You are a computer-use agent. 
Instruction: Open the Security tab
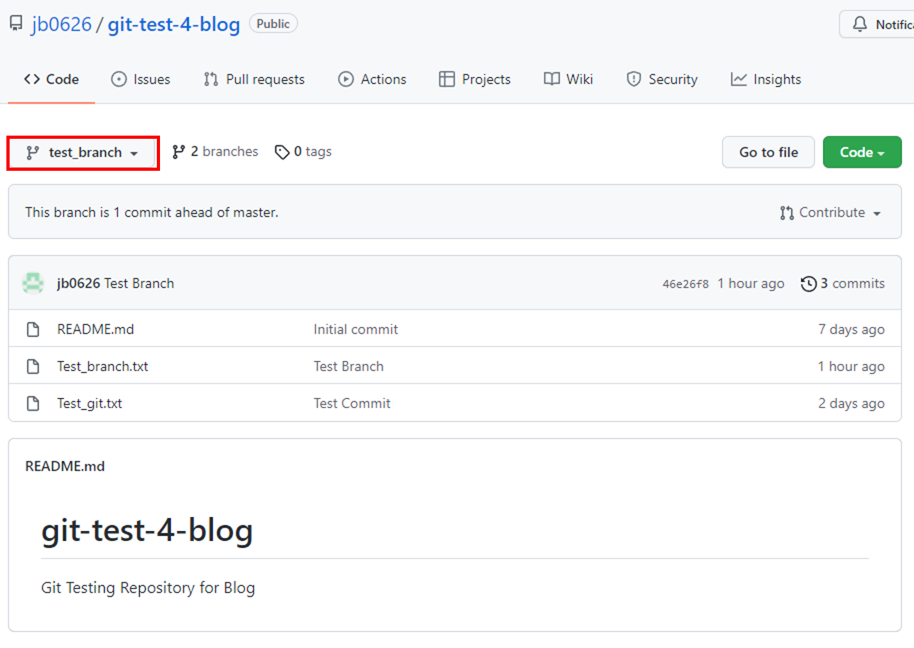[662, 79]
